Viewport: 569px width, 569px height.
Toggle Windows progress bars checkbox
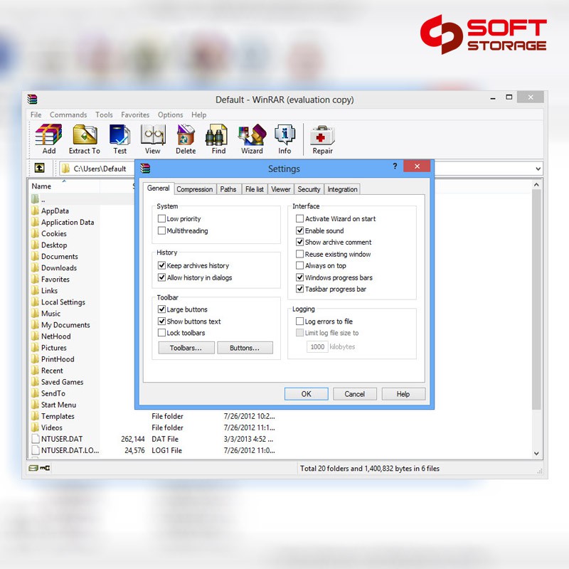click(x=299, y=277)
